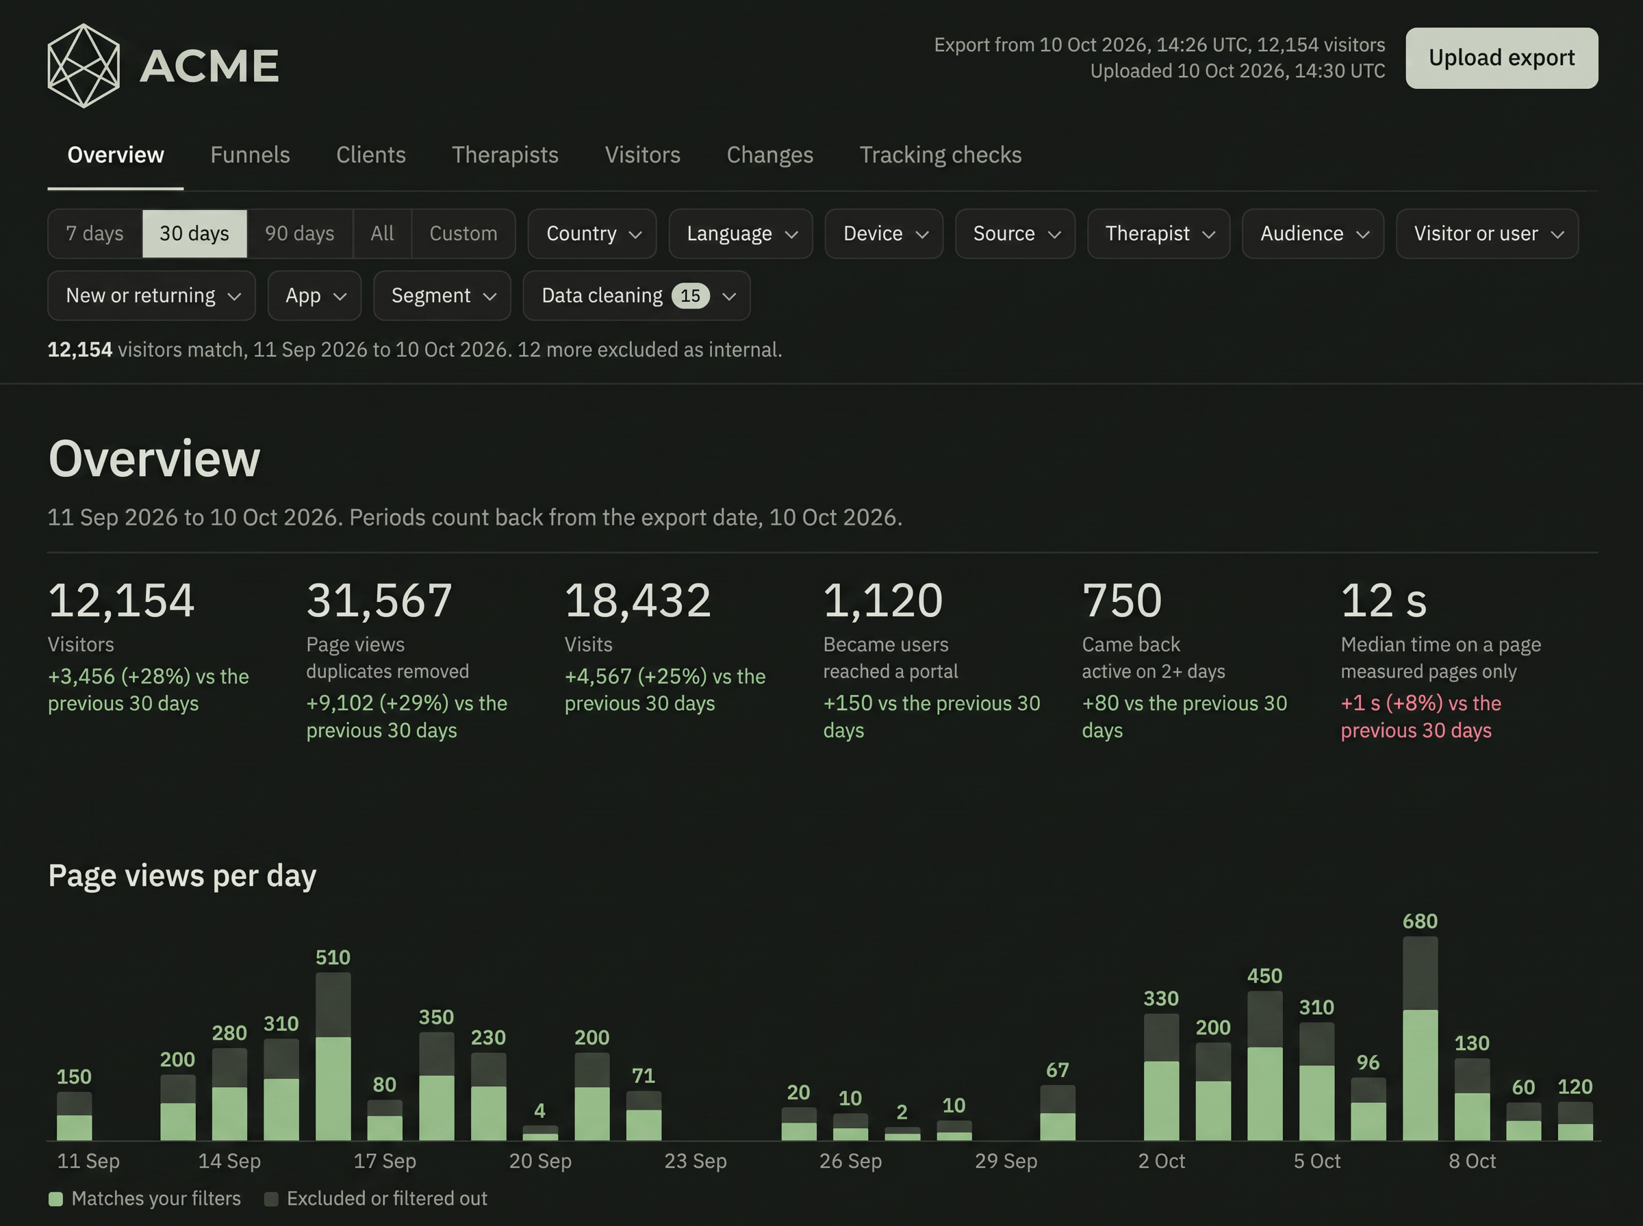Expand the Device filter dropdown
The width and height of the screenshot is (1643, 1226).
pos(884,233)
